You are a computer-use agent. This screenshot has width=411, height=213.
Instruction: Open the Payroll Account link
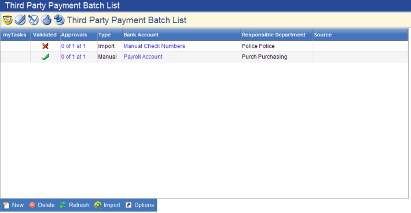pyautogui.click(x=143, y=57)
